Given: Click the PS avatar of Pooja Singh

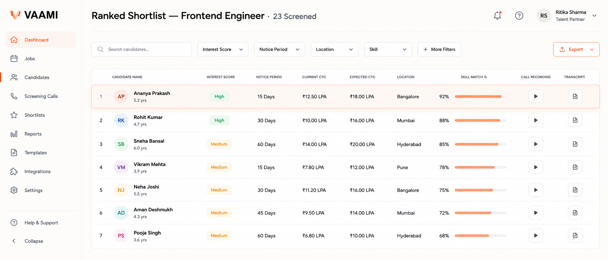Looking at the screenshot, I should [121, 236].
